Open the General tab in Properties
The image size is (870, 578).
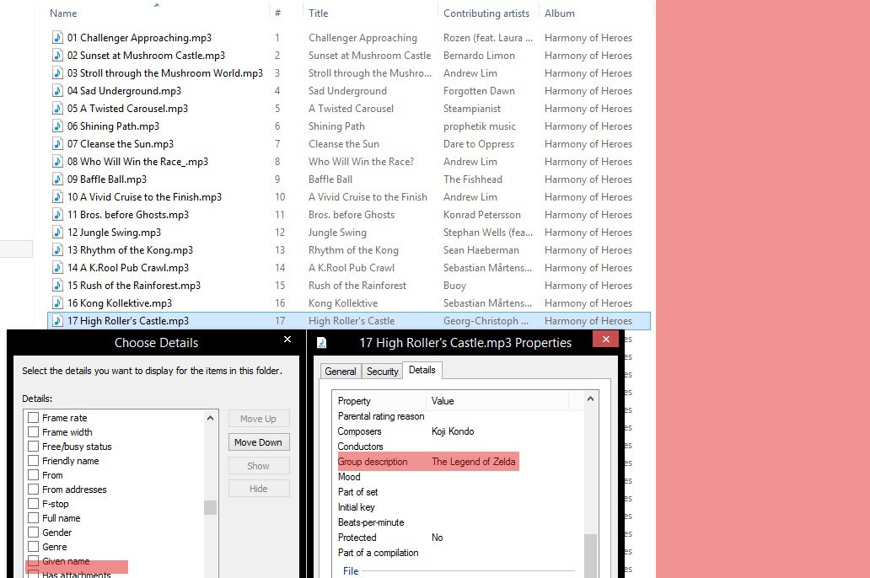(341, 371)
